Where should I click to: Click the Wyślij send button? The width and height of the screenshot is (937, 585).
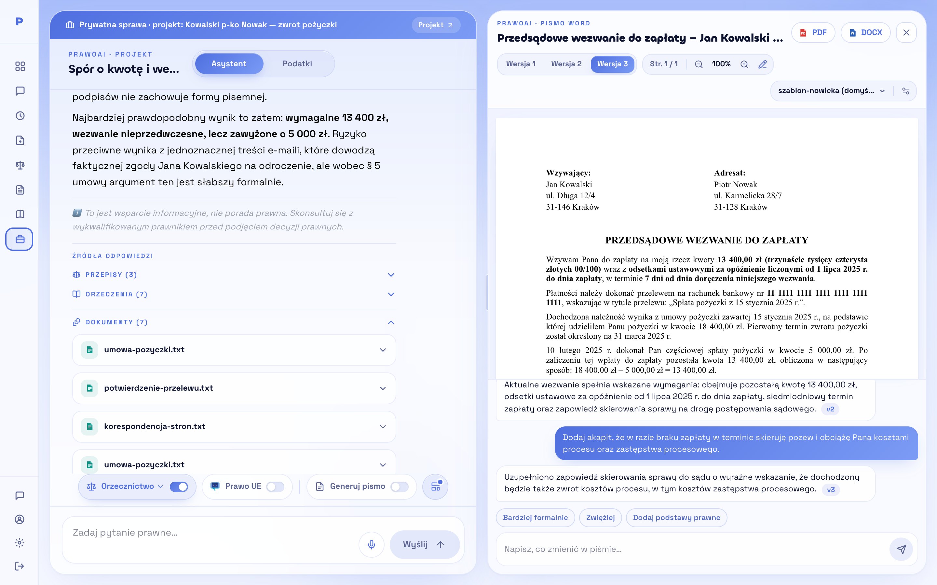click(424, 544)
